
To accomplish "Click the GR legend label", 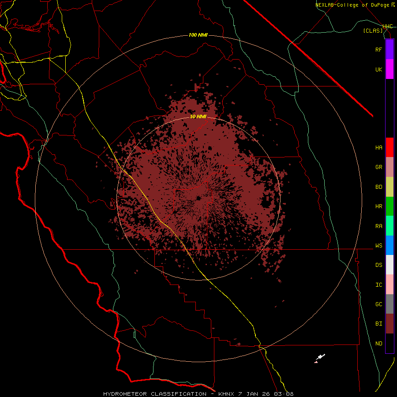I will pyautogui.click(x=378, y=167).
